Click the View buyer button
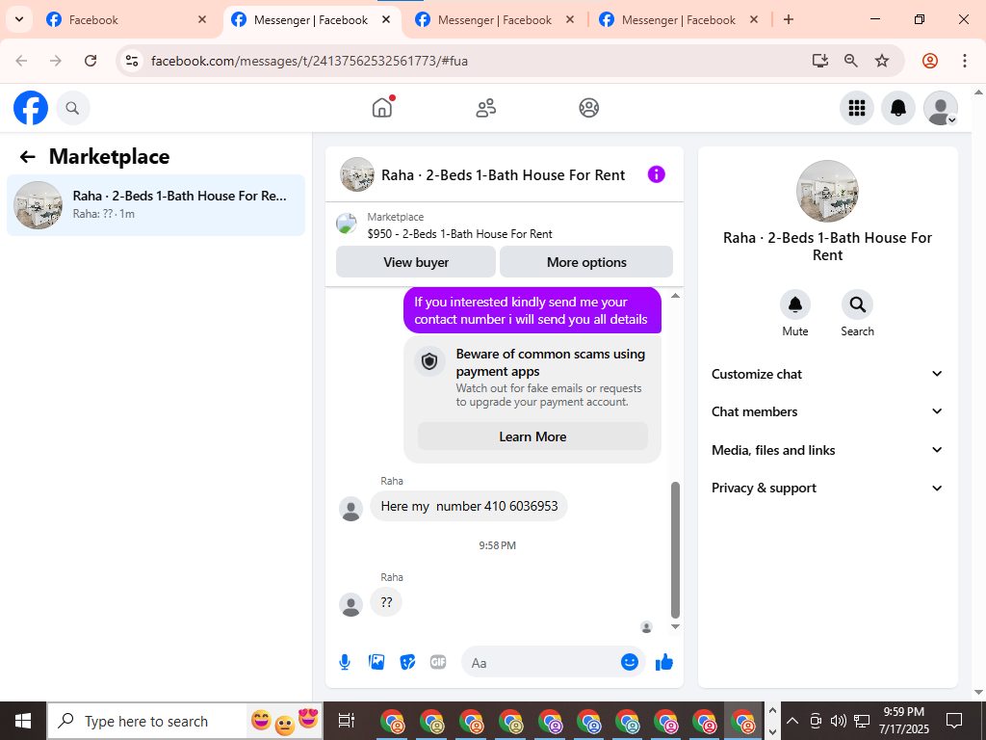The image size is (986, 740). 416,262
